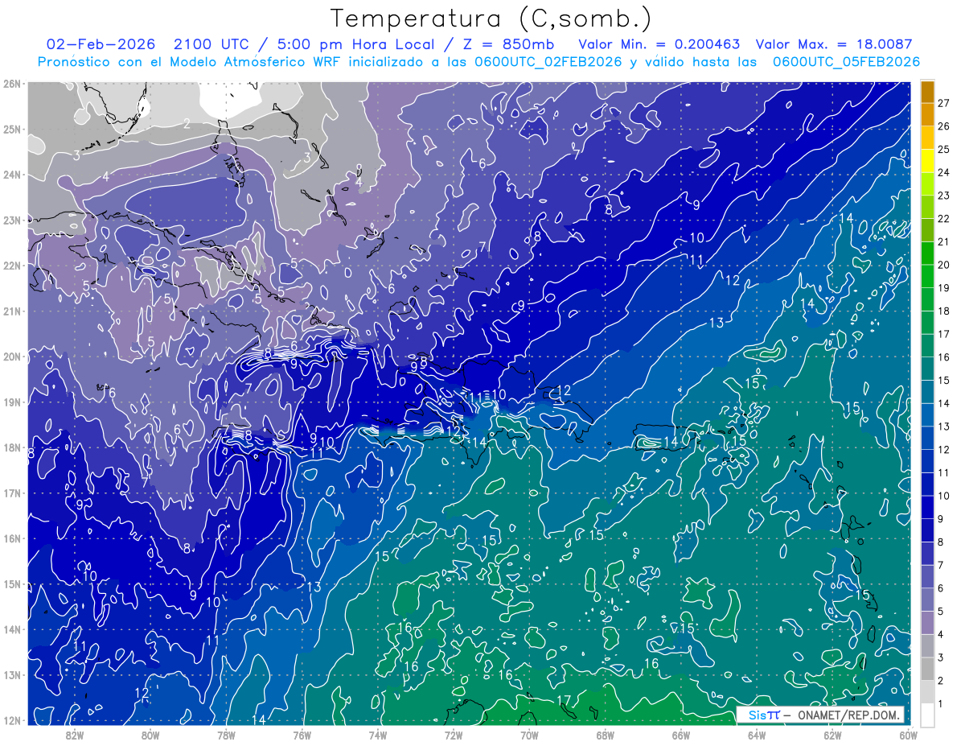Click the "12N" latitude axis label
This screenshot has height=746, width=965.
tap(12, 720)
